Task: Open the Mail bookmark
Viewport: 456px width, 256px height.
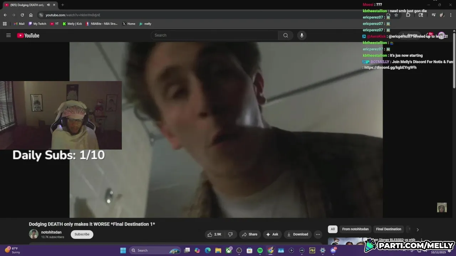Action: coord(19,24)
